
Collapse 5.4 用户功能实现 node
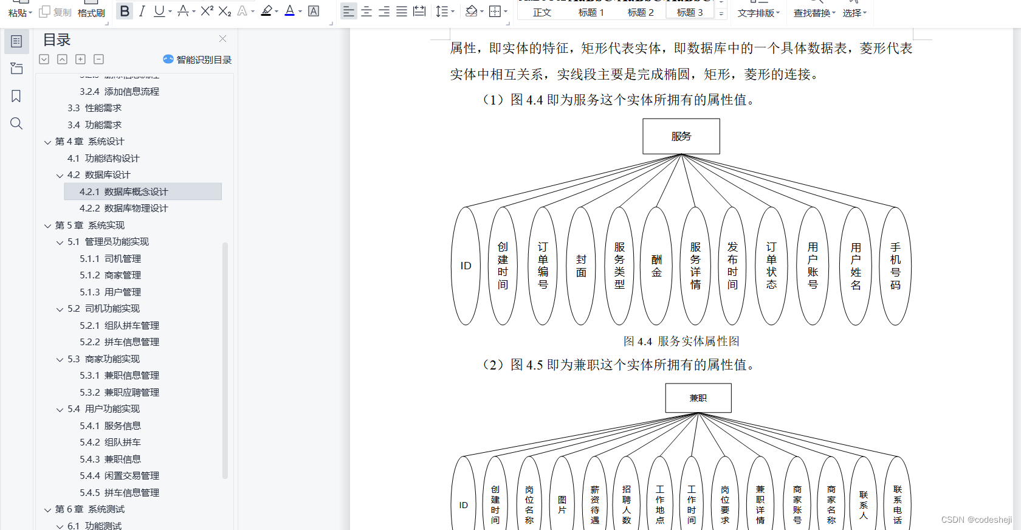[60, 410]
